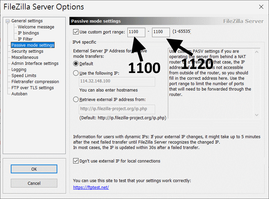Open Admin Interface settings page
269x199 pixels.
[35, 64]
